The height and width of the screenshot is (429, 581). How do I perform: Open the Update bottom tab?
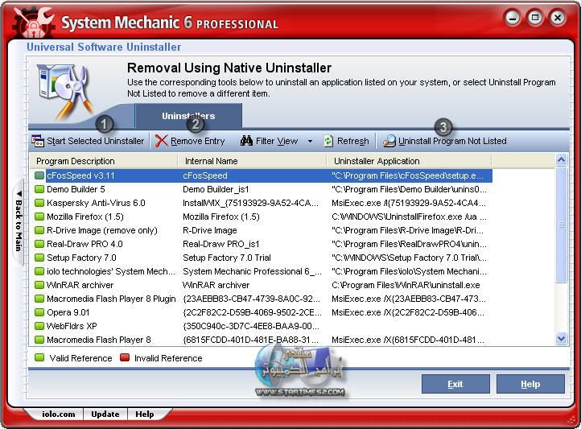105,415
